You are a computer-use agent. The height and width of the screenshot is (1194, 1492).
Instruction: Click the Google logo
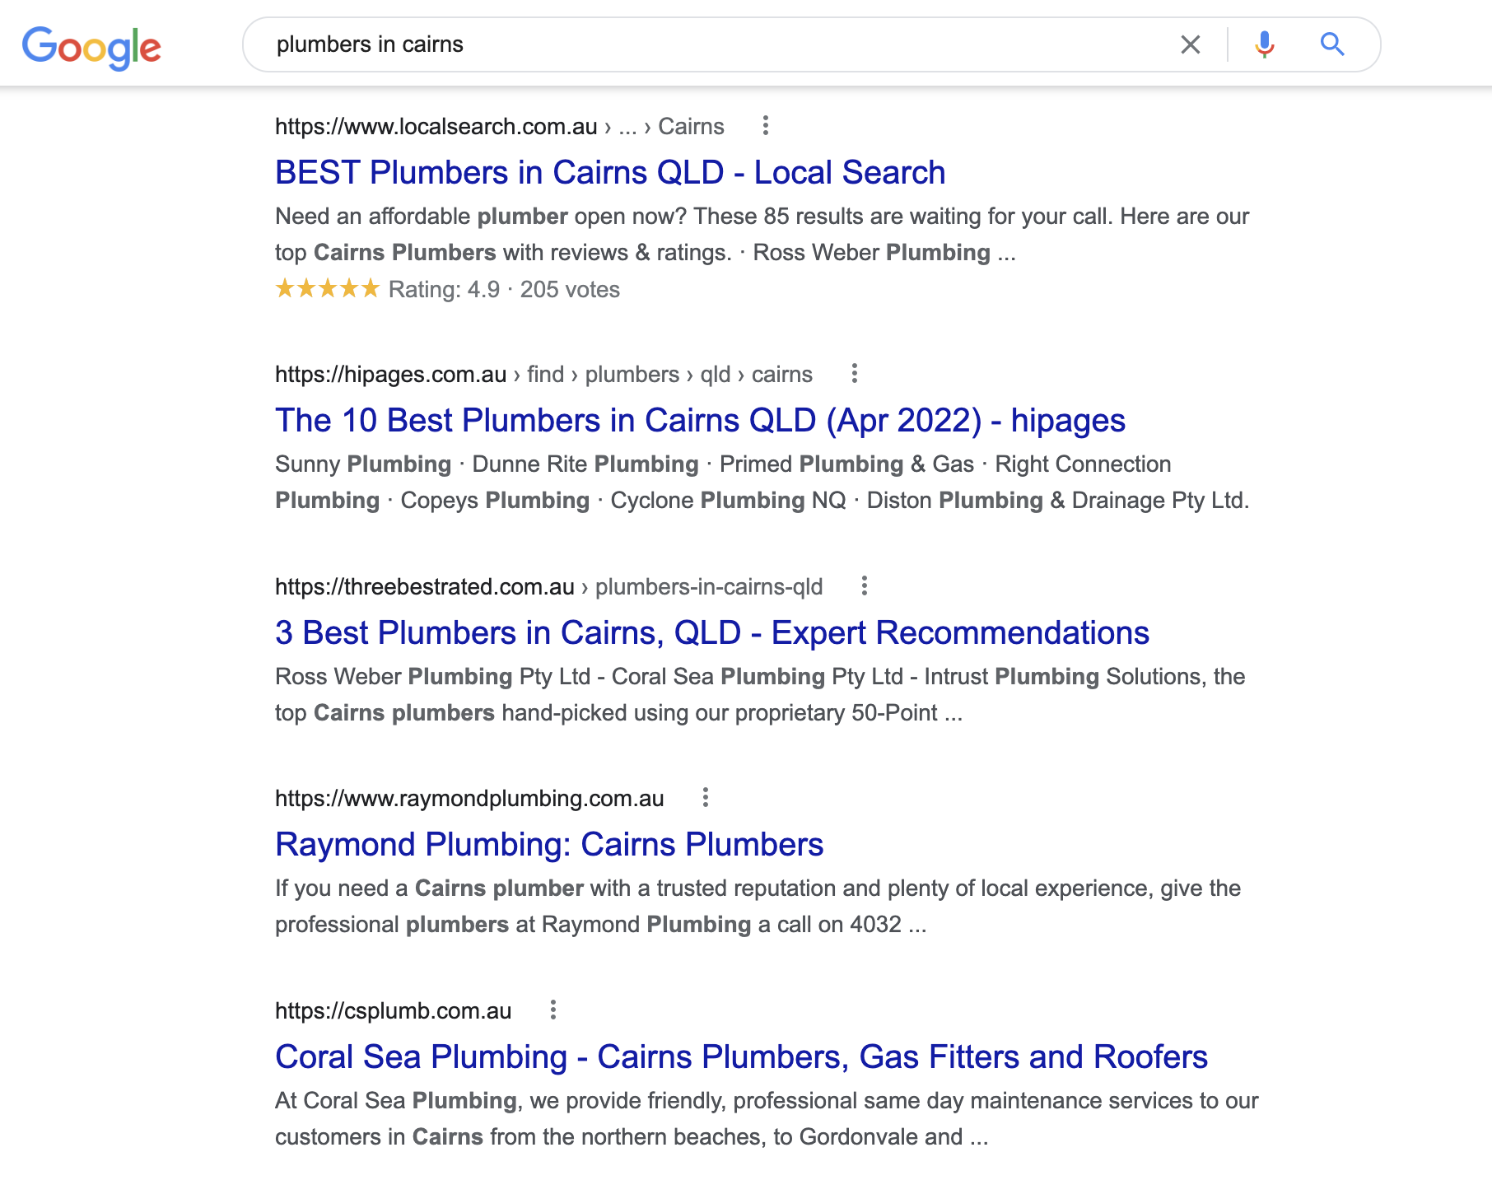point(91,47)
